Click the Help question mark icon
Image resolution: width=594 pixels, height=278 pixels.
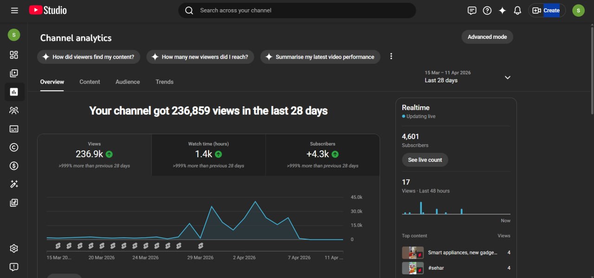click(487, 10)
